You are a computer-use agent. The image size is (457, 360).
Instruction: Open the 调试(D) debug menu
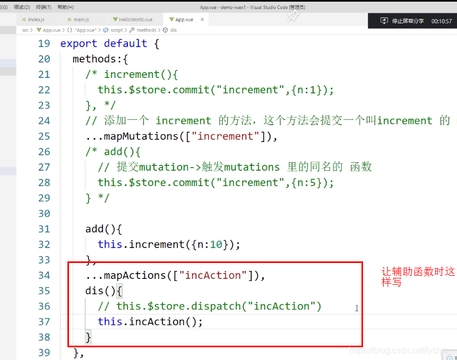coord(22,7)
